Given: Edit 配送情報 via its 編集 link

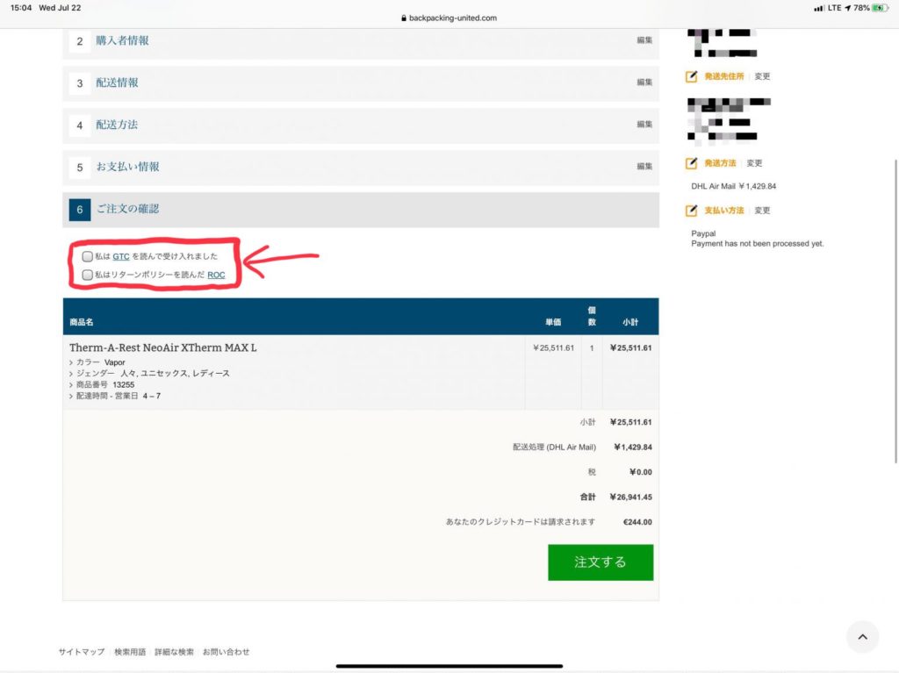Looking at the screenshot, I should [644, 82].
